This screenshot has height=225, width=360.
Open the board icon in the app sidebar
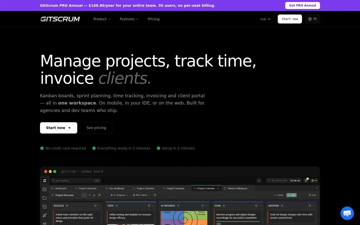[44, 189]
